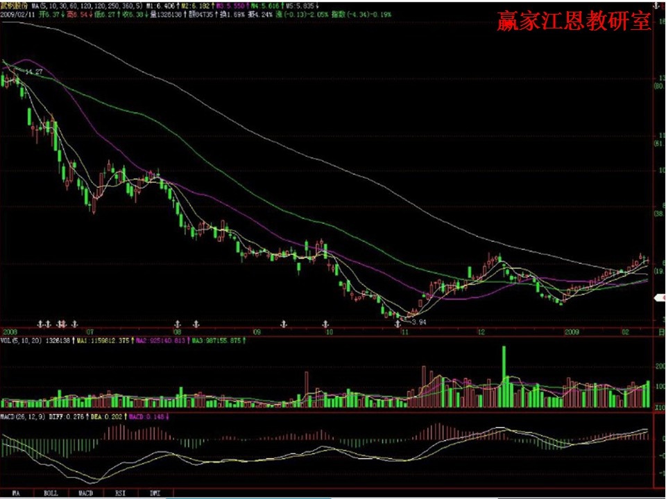Click the 12 month marker on the date axis
The height and width of the screenshot is (499, 666).
[x=480, y=333]
